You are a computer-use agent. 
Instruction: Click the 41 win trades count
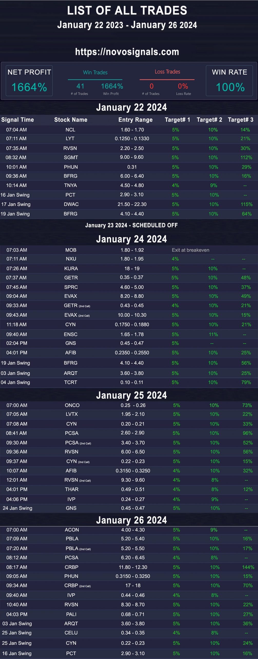[x=80, y=86]
